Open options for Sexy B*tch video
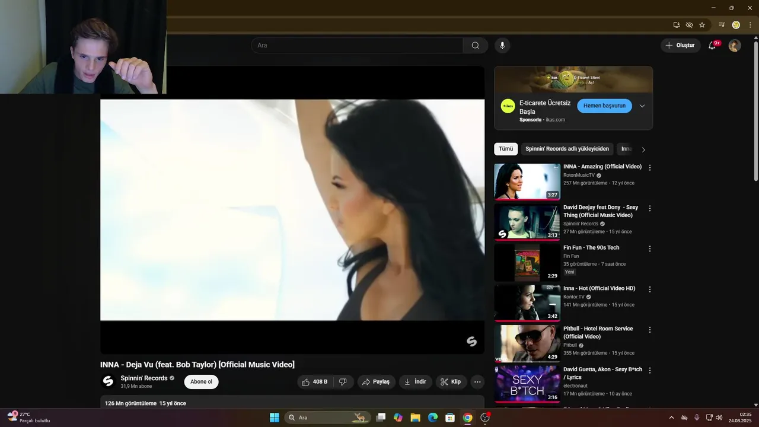The width and height of the screenshot is (759, 427). click(650, 370)
